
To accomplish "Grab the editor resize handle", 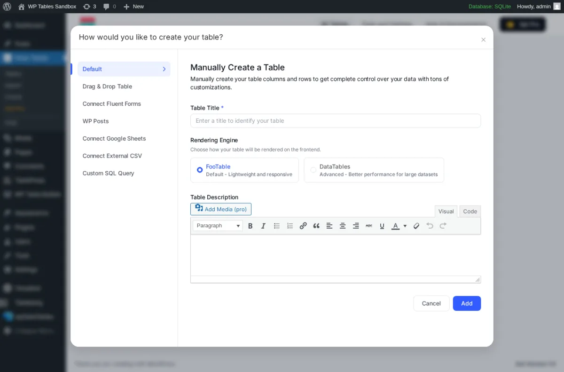I will [478, 280].
